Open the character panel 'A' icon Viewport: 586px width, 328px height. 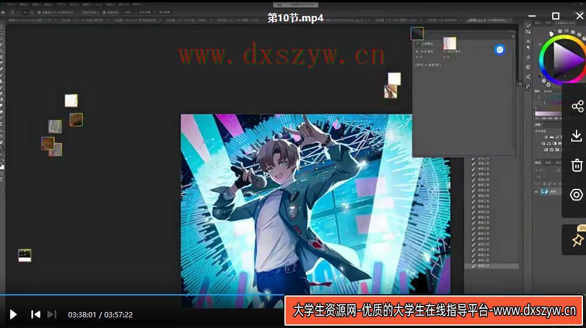coord(528,41)
